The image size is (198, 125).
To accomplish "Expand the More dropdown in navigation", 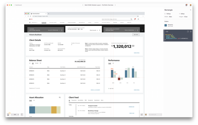I will 129,23.
